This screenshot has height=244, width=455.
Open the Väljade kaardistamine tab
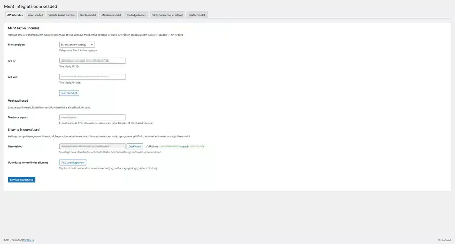coord(61,15)
